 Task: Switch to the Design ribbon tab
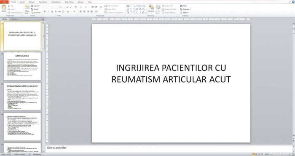(x=32, y=2)
